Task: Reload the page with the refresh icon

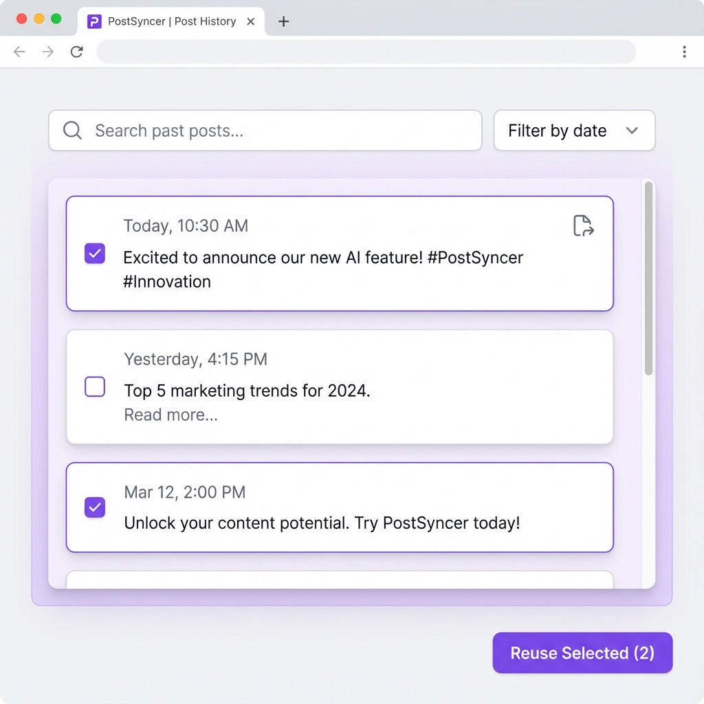Action: click(x=77, y=52)
